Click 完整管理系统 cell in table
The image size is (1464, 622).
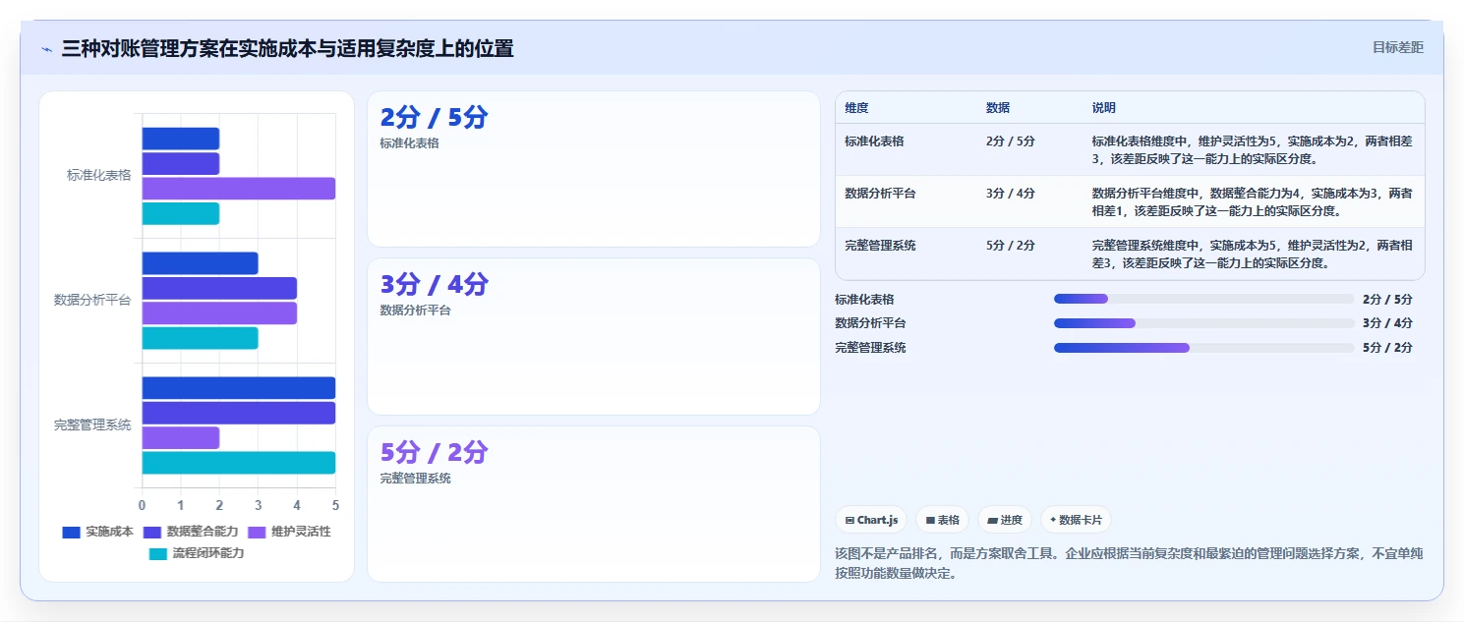pyautogui.click(x=880, y=246)
